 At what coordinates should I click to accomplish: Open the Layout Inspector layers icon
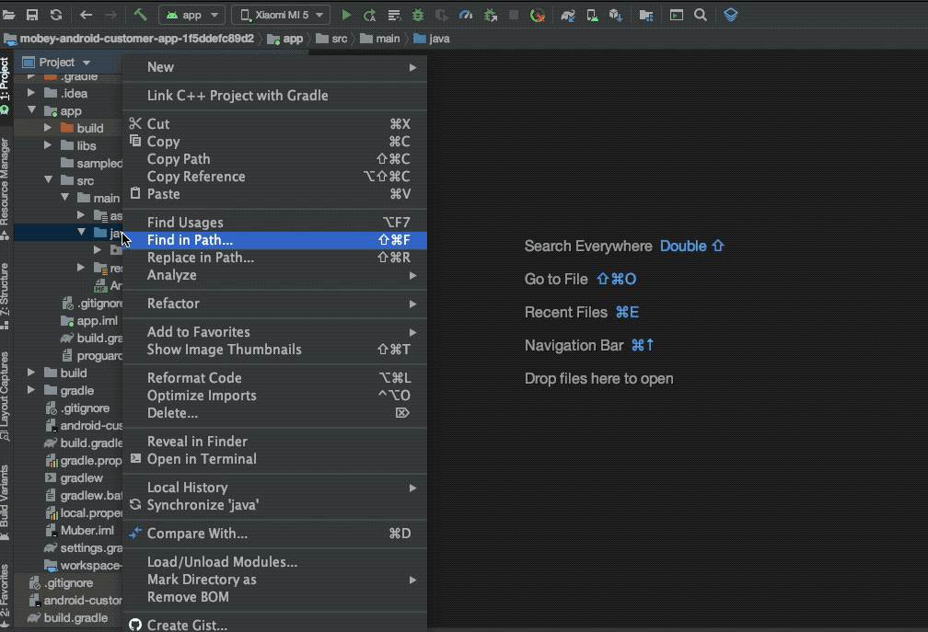[730, 15]
